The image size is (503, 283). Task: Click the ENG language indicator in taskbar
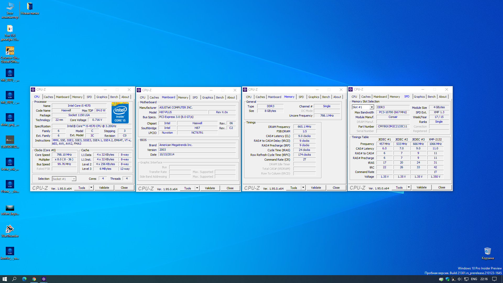pyautogui.click(x=474, y=279)
